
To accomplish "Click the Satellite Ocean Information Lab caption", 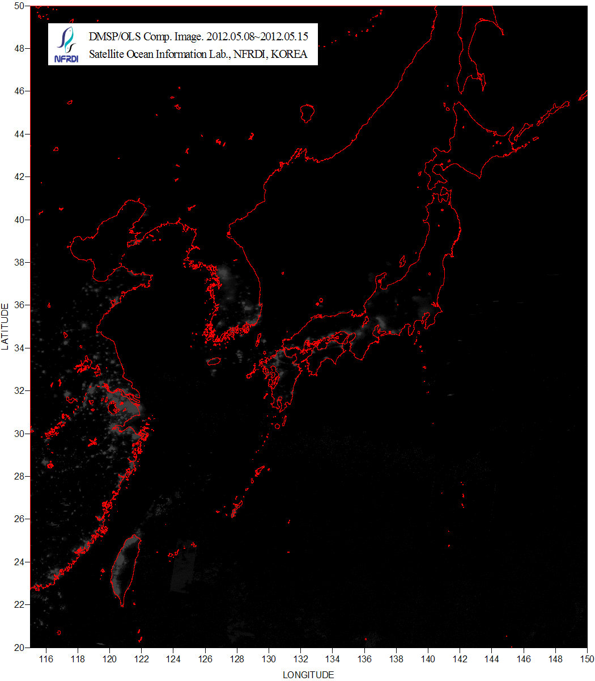I will coord(198,54).
